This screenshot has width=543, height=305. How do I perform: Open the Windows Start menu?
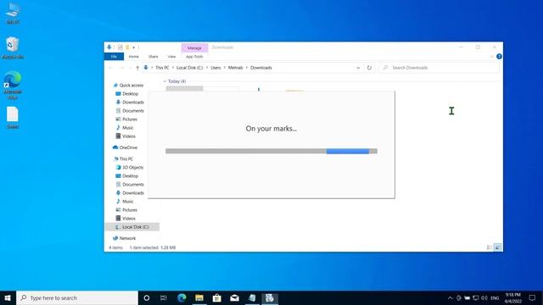8,297
